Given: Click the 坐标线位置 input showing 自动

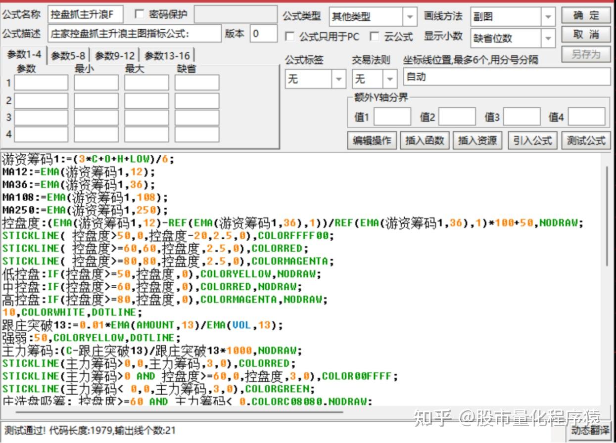Looking at the screenshot, I should 507,77.
